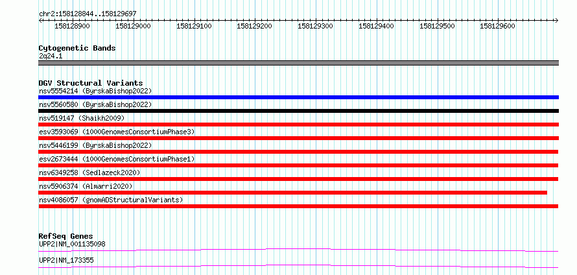
Task: Click the 2q24.1 band label
Action: [x=51, y=56]
